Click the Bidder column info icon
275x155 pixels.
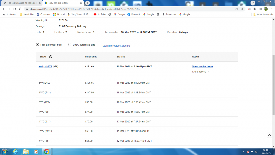tap(51, 57)
